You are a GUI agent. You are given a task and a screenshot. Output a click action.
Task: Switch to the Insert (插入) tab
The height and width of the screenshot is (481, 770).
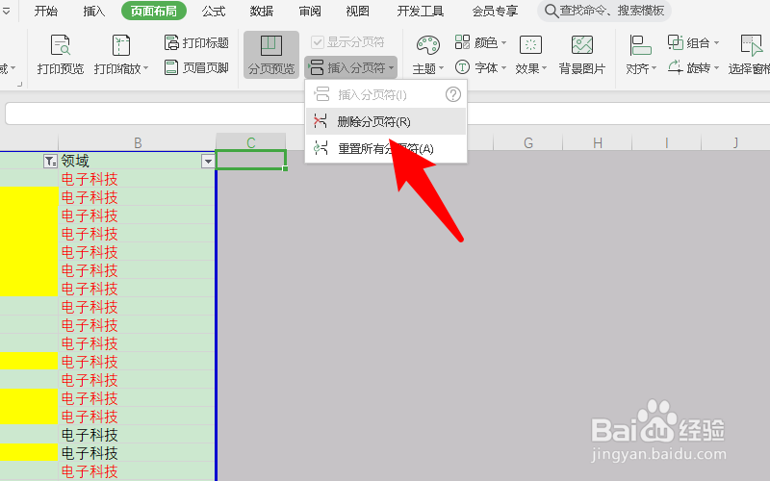93,11
